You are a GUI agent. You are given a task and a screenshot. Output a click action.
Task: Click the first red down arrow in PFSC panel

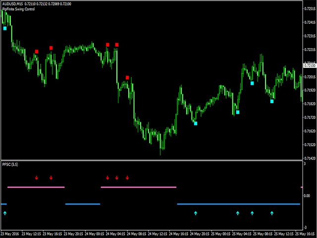36,178
